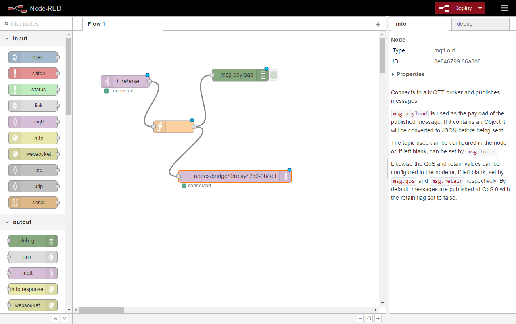
Task: Expand all palette categories
Action: (x=65, y=318)
